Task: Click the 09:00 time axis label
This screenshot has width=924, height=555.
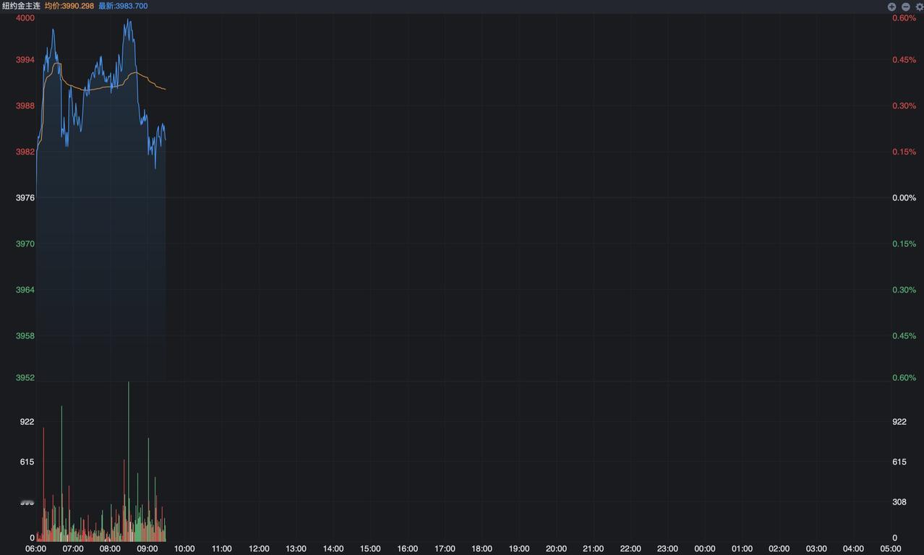Action: coord(147,549)
